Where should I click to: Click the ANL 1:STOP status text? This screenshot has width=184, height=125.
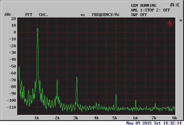[x=143, y=10]
